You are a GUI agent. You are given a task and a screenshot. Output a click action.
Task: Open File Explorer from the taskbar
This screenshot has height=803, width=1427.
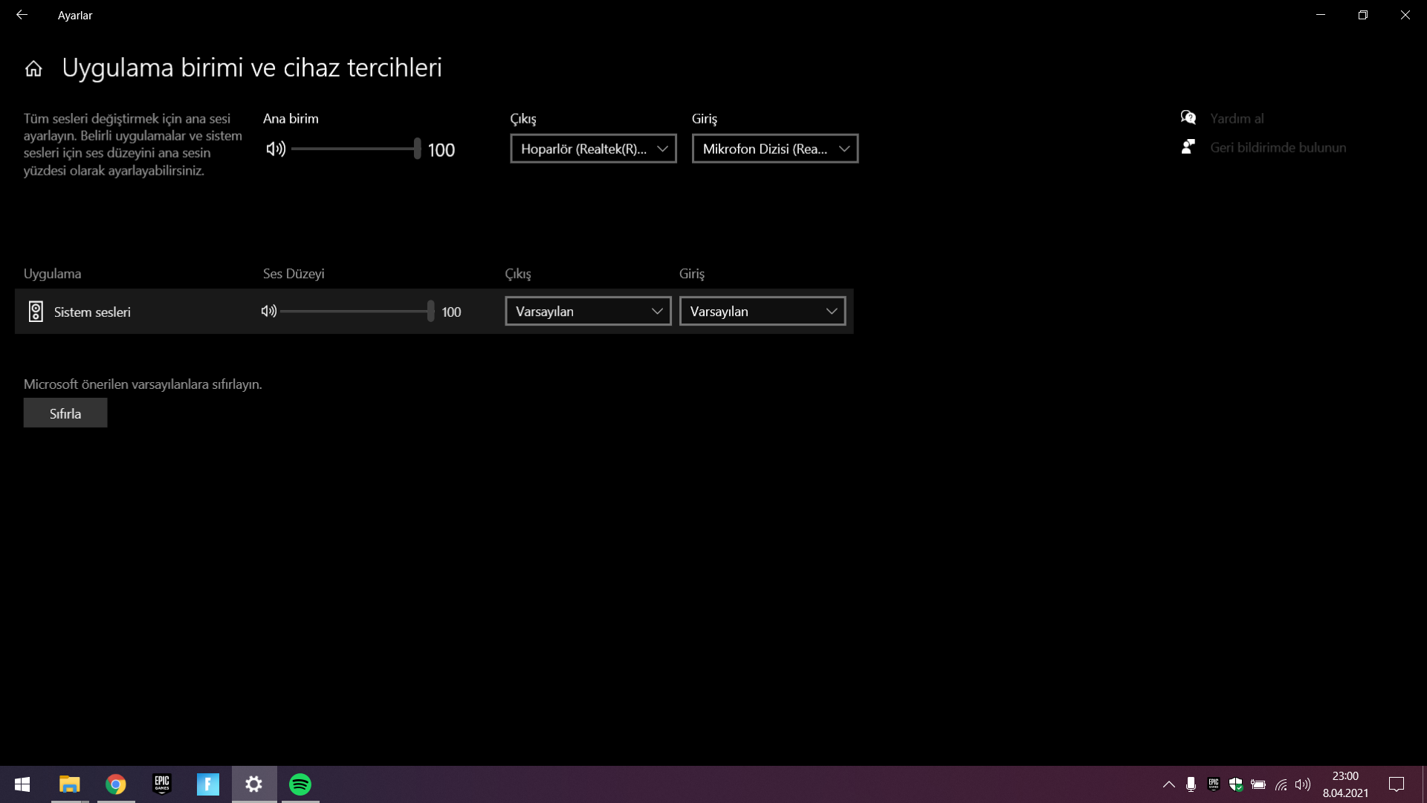point(69,784)
